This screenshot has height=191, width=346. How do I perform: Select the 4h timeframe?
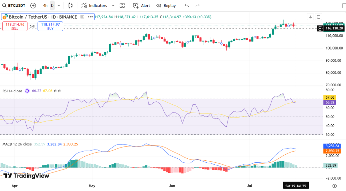[45, 5]
